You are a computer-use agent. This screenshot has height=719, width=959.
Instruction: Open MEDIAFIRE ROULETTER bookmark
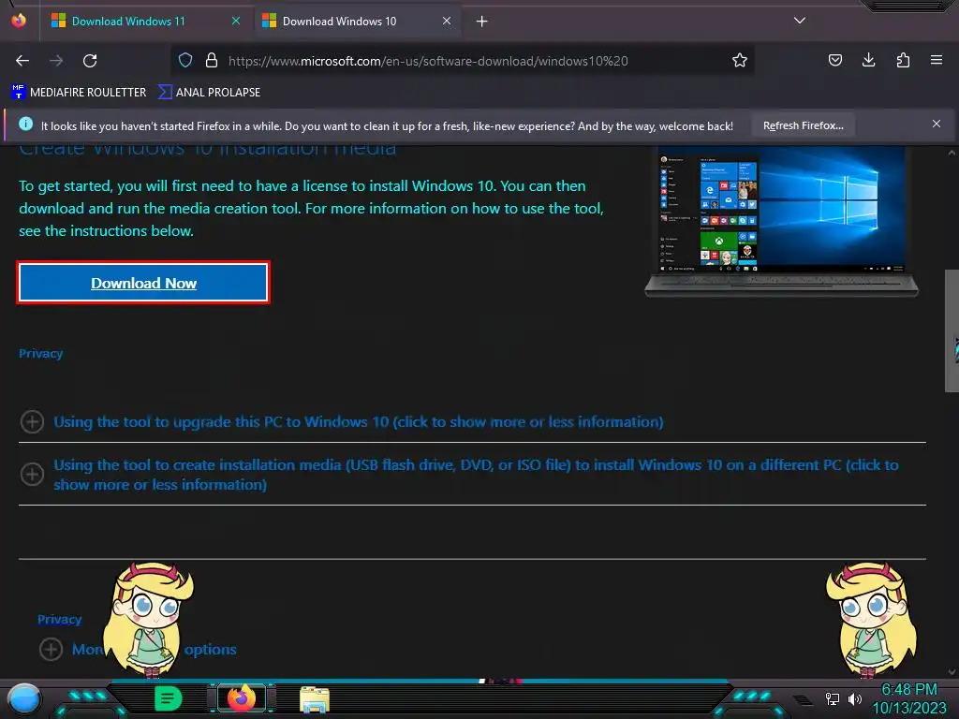coord(79,93)
